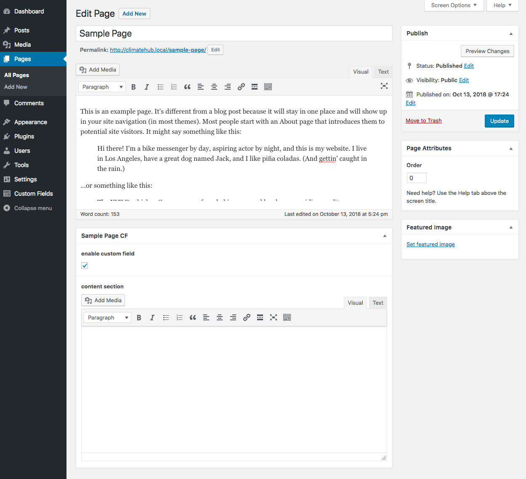Insert numbered list in main editor
This screenshot has height=479, width=526.
[174, 87]
